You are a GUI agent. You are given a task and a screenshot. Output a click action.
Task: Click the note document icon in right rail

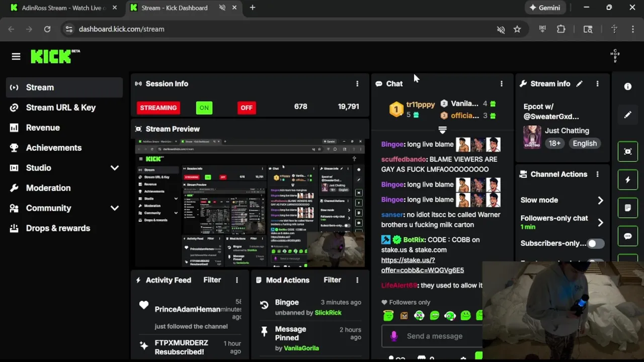628,208
